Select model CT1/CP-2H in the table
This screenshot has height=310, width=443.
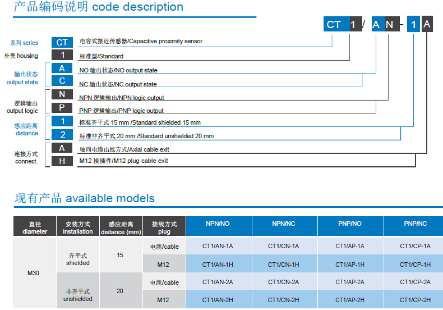[414, 300]
